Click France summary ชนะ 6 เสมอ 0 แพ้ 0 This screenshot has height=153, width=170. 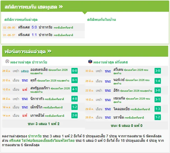pyautogui.click(x=127, y=126)
